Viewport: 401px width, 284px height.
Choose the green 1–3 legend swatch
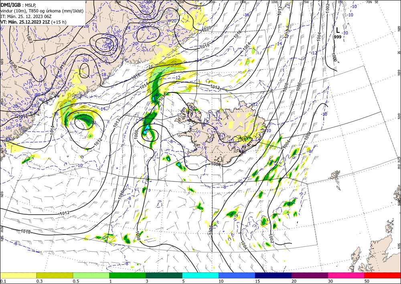pos(128,275)
